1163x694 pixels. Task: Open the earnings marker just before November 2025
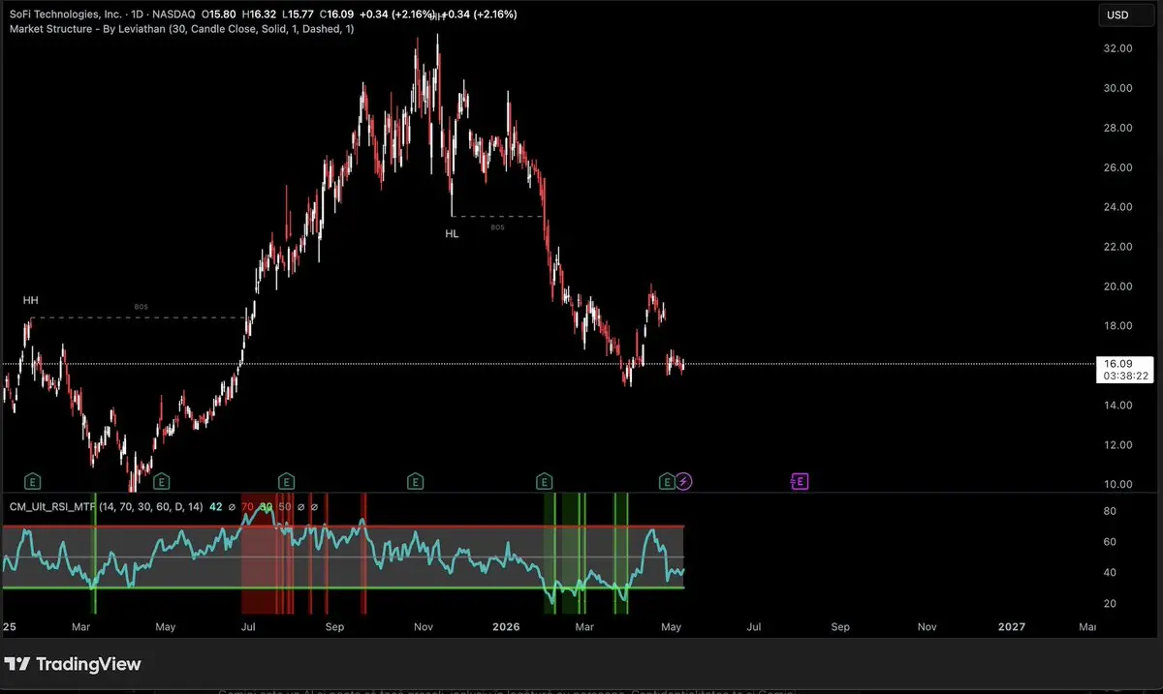click(415, 480)
